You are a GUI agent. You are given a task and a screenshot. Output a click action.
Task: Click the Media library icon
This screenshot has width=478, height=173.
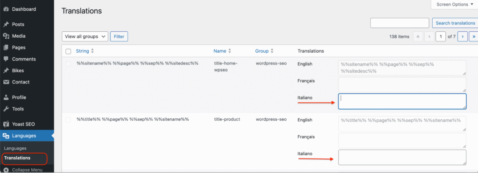click(x=6, y=36)
